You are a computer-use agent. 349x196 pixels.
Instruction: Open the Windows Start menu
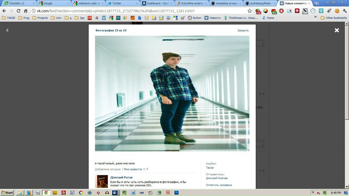pyautogui.click(x=7, y=192)
